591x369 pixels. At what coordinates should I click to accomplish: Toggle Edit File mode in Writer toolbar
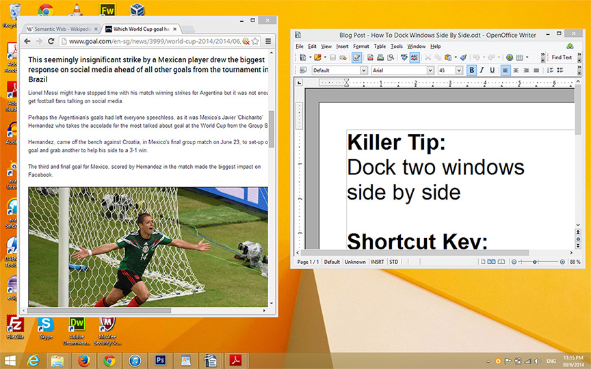(356, 57)
